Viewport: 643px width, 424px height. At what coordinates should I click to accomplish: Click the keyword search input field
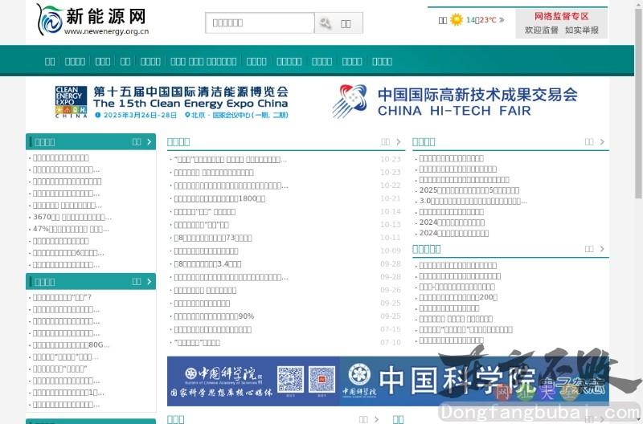[x=260, y=23]
